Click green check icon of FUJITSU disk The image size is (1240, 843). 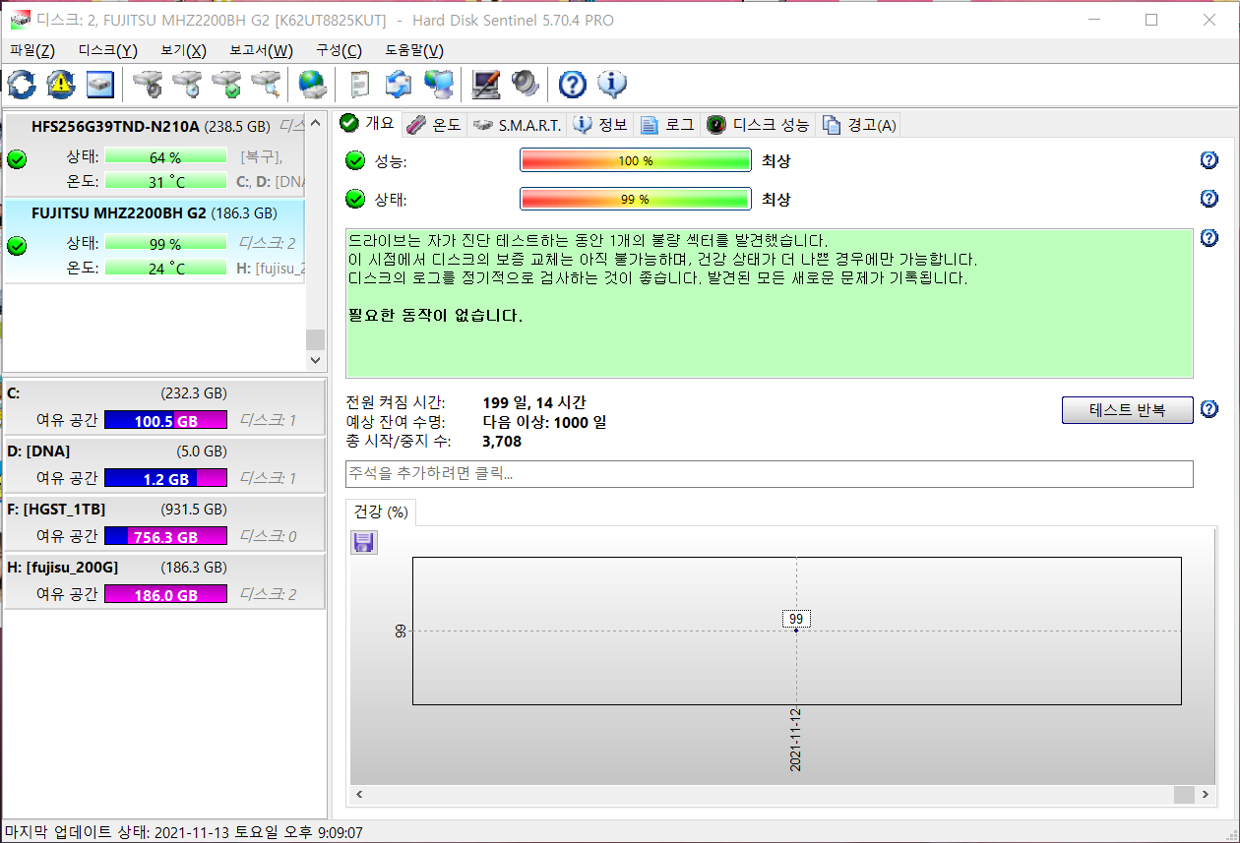click(x=17, y=245)
